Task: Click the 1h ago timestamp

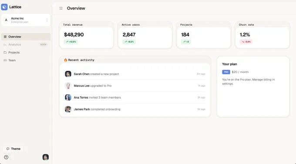Action: click(202, 86)
